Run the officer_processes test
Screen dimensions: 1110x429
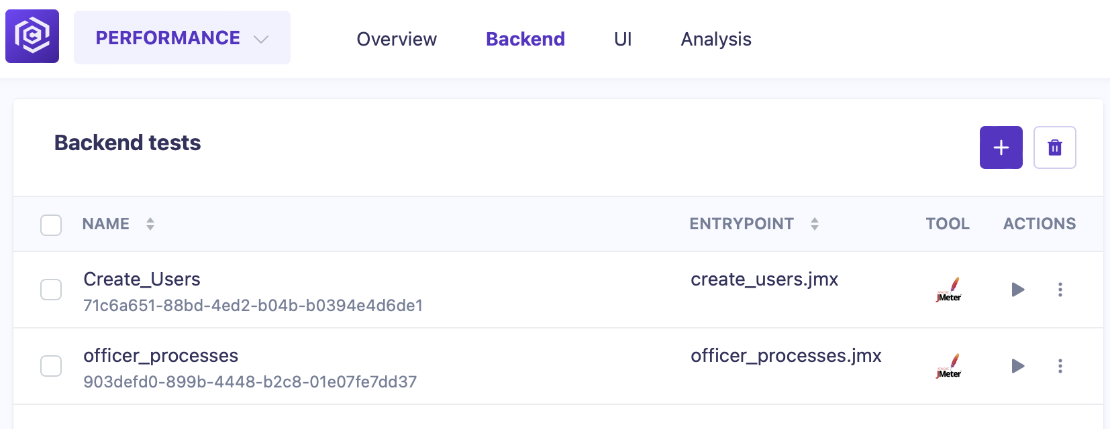(1017, 366)
